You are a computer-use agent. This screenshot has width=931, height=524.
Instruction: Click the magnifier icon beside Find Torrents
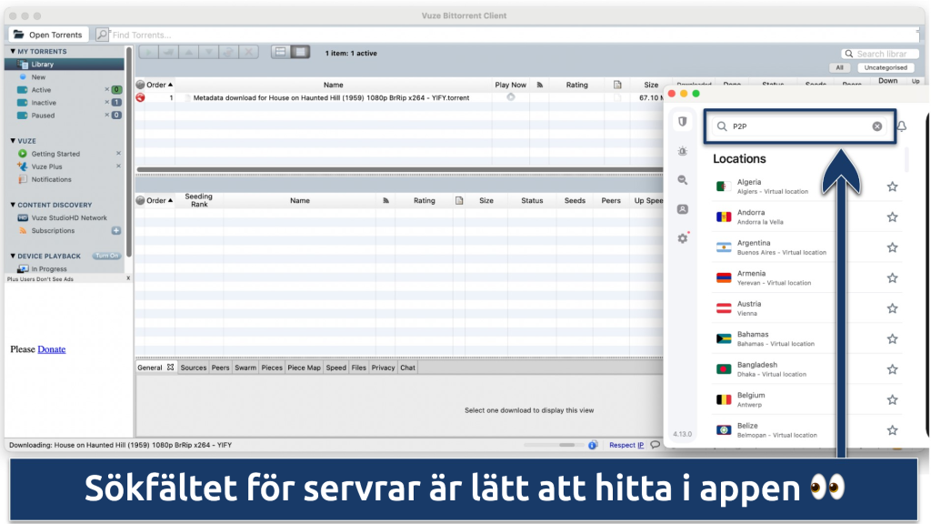coord(102,35)
